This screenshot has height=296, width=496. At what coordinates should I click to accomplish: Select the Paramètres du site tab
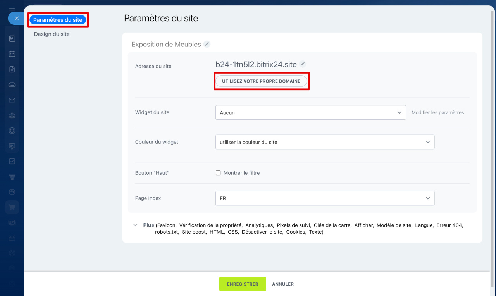[58, 20]
